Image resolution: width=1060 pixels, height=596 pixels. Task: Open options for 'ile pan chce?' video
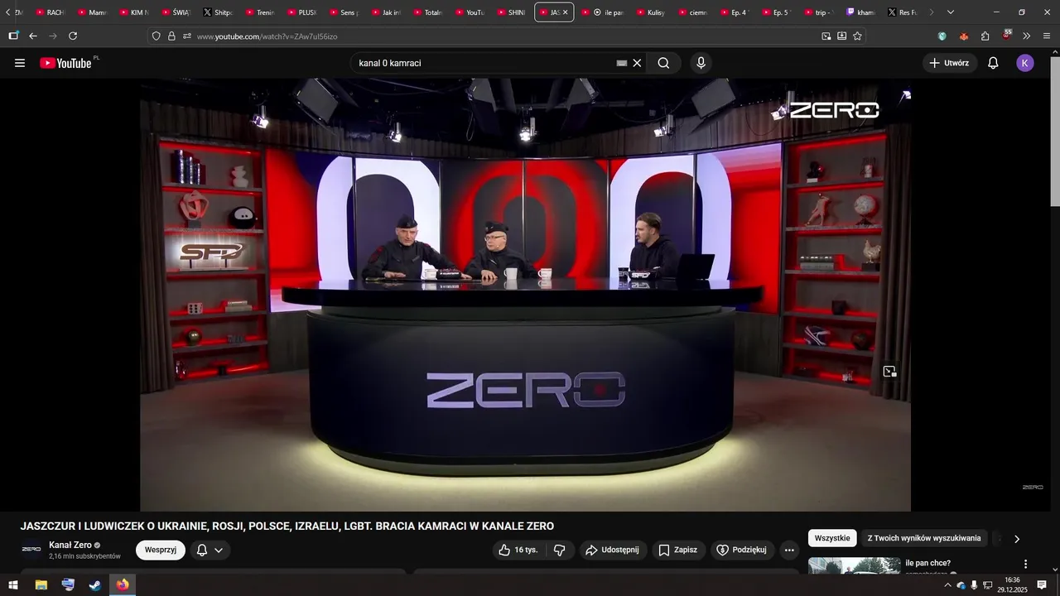point(1025,564)
